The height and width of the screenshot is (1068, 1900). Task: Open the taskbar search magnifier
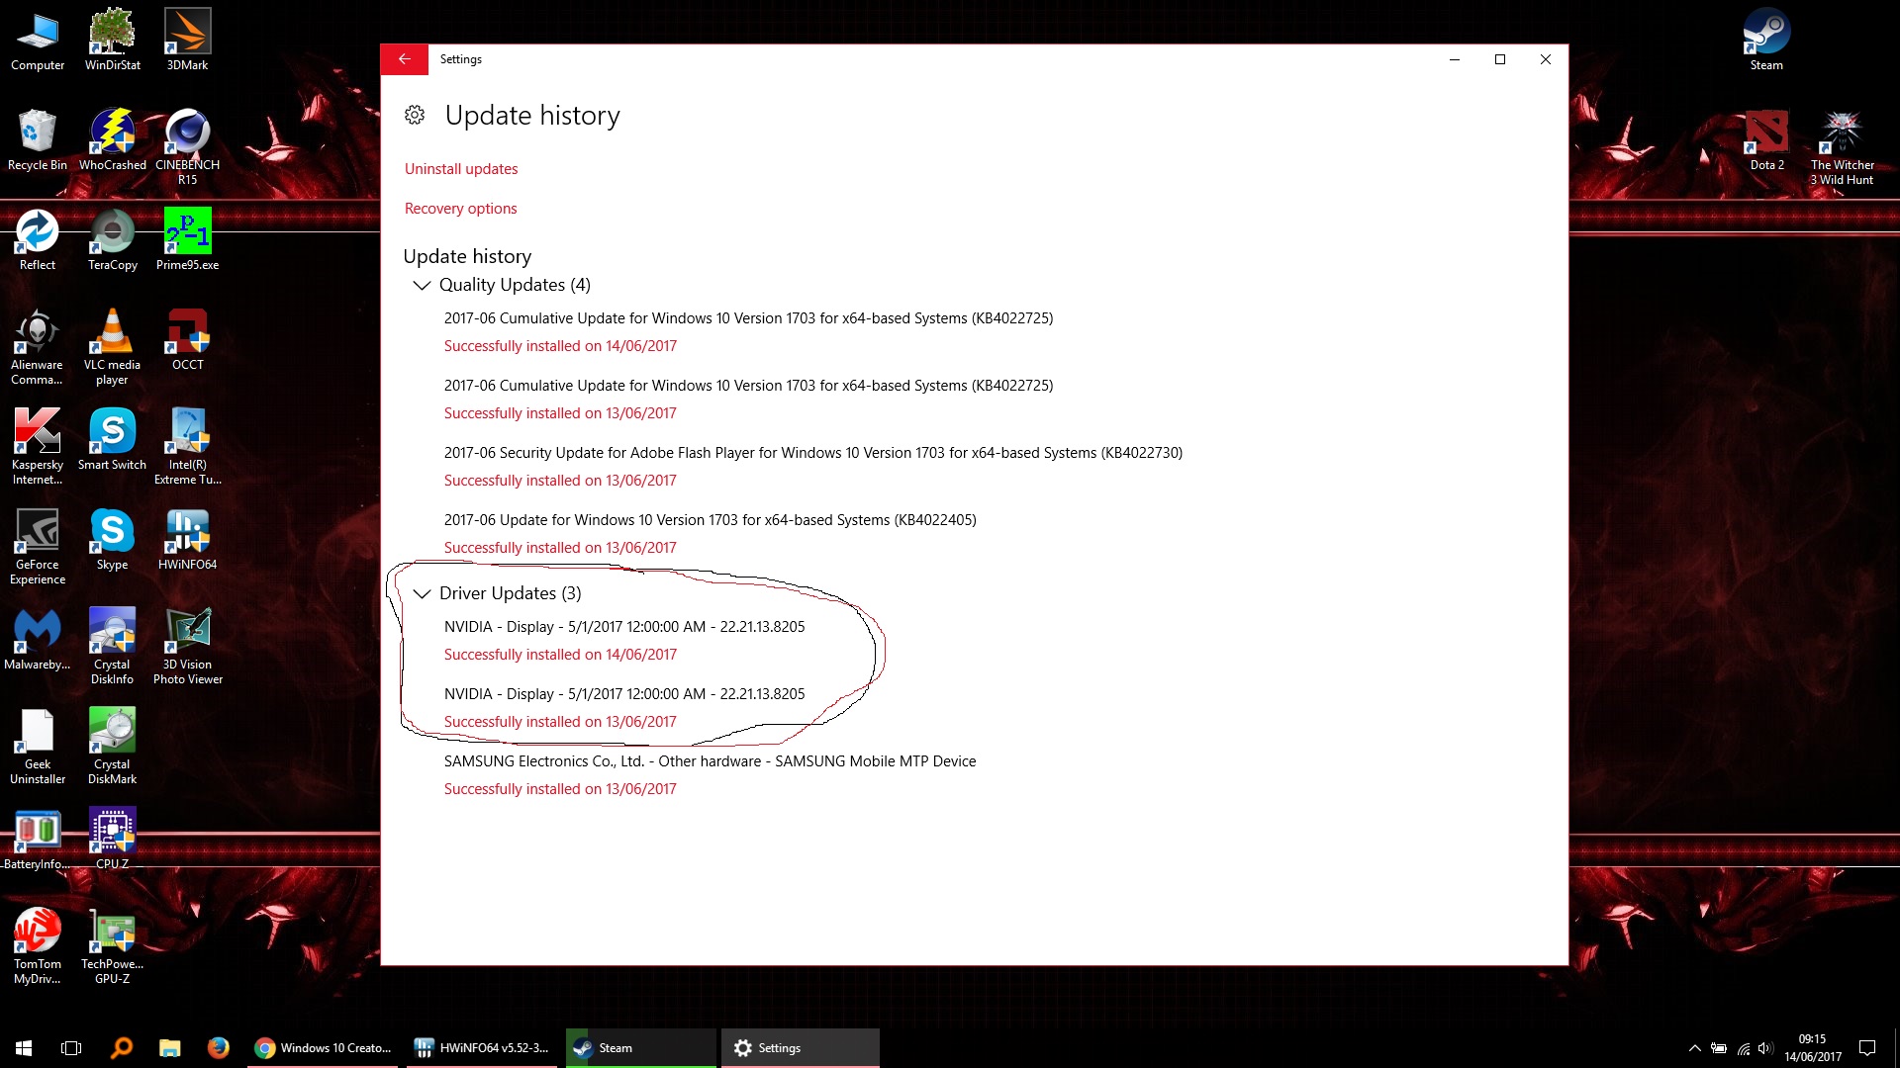tap(121, 1048)
